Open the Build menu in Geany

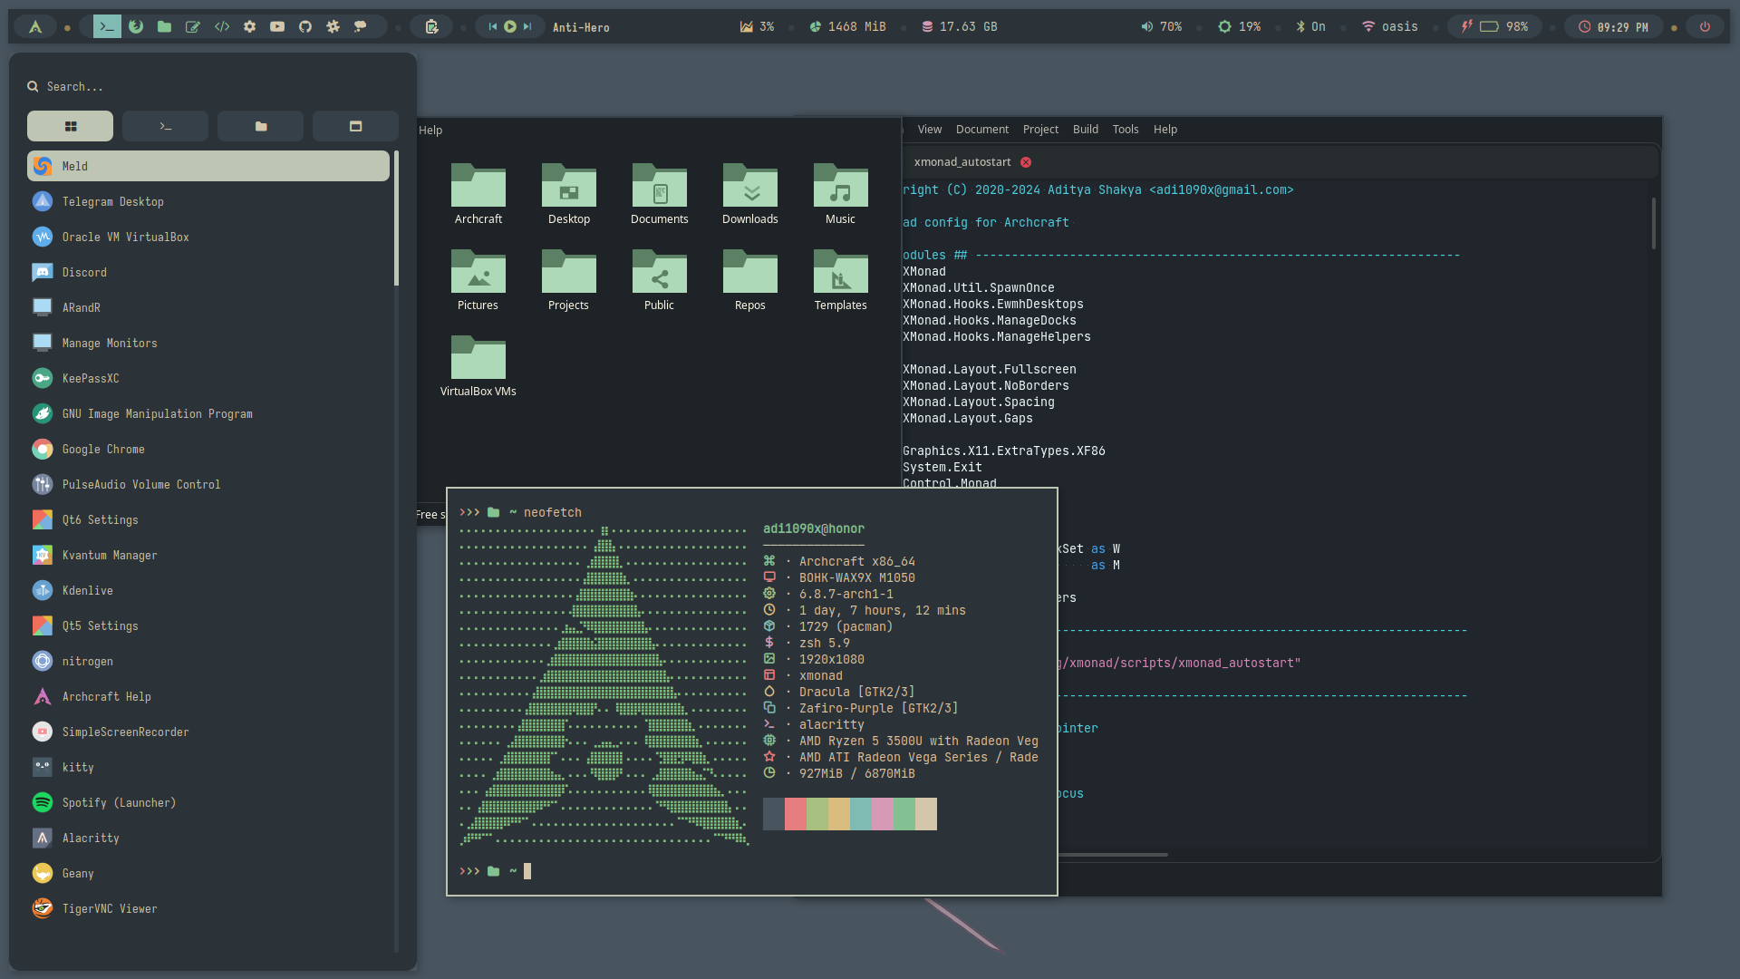pos(1085,129)
